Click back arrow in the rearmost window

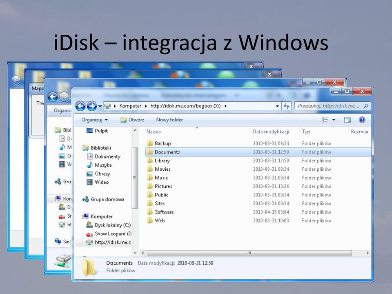pyautogui.click(x=16, y=80)
